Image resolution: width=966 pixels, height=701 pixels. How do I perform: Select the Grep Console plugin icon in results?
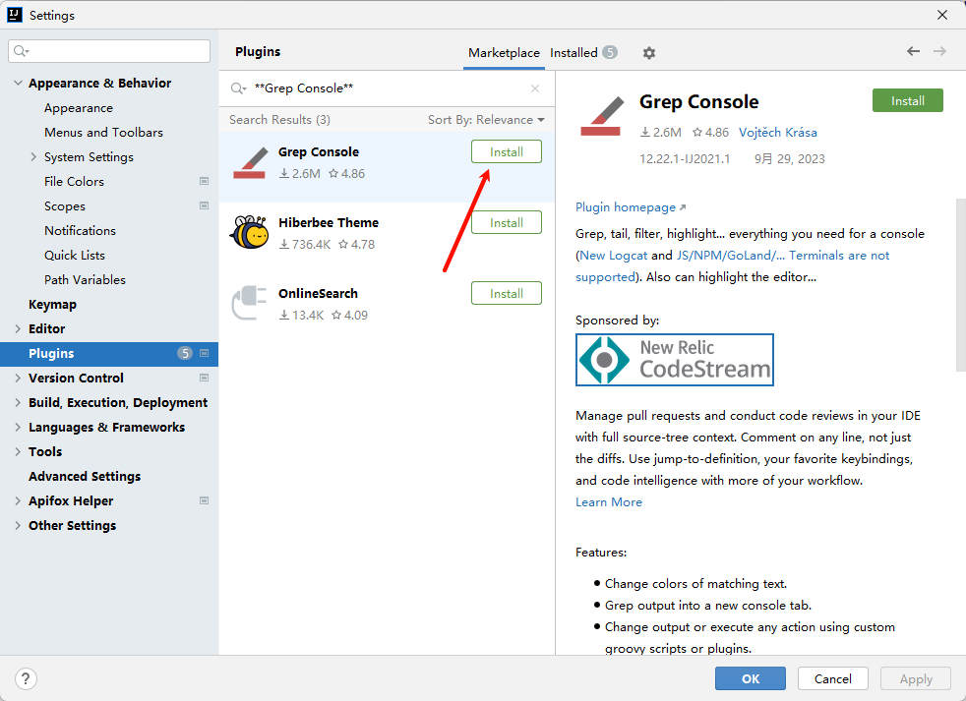(x=250, y=164)
